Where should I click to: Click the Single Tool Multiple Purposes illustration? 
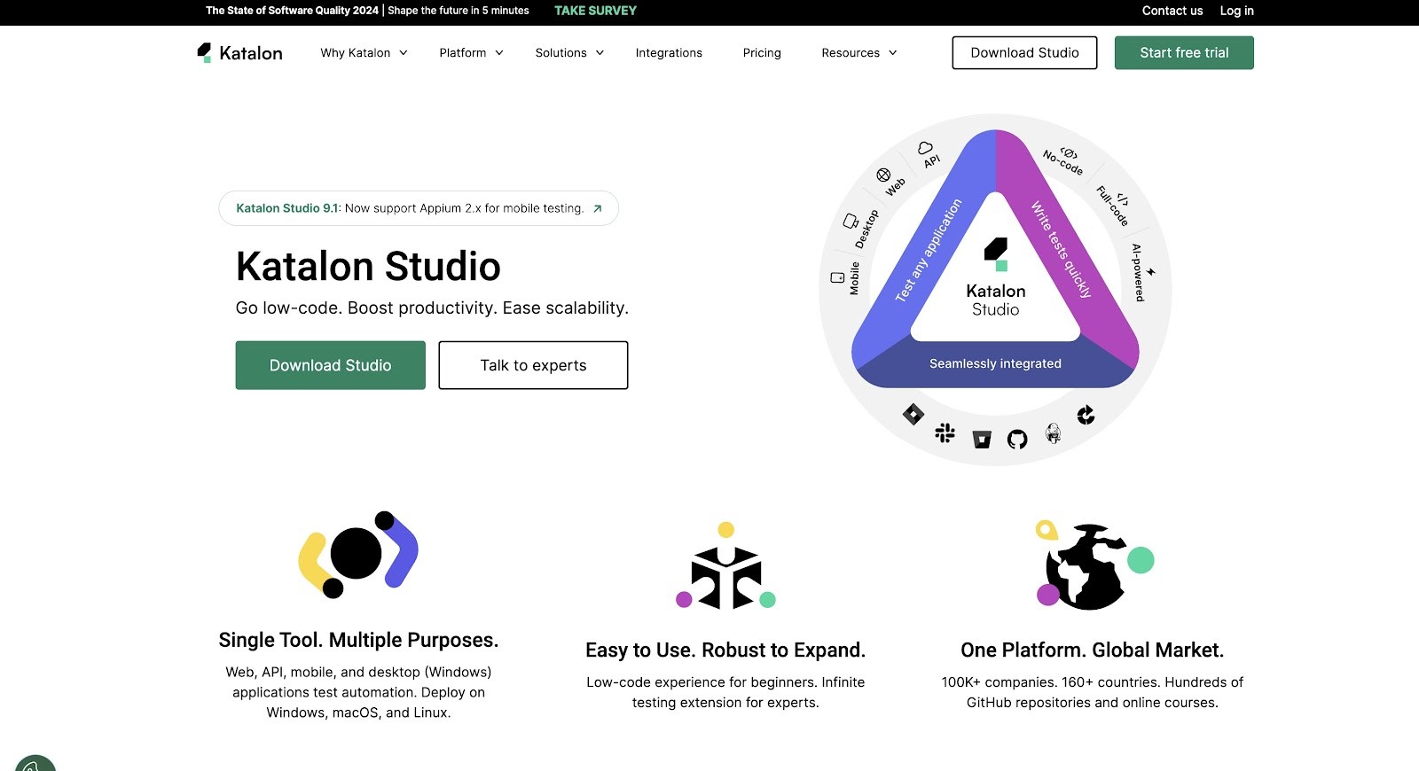point(358,554)
